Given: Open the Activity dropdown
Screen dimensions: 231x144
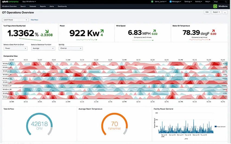Looking at the screenshot, I should coord(199,2).
